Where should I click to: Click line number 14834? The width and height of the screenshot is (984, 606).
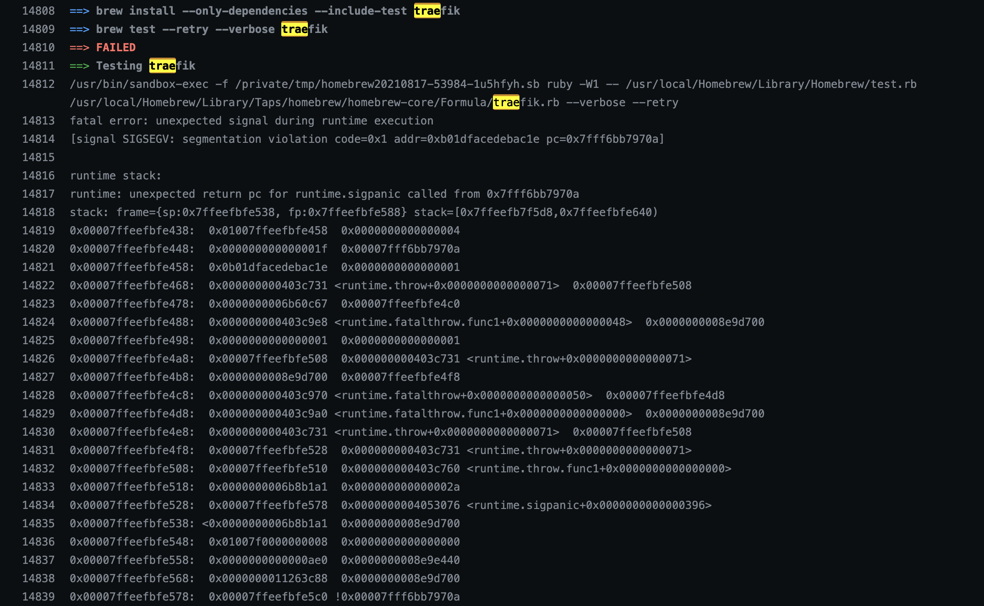pyautogui.click(x=38, y=505)
